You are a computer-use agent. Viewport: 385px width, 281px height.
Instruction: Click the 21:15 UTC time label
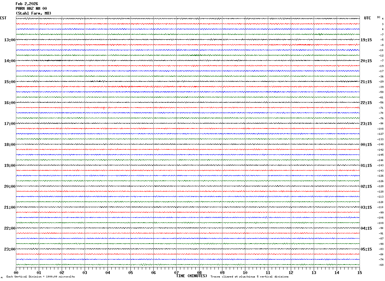[366, 82]
